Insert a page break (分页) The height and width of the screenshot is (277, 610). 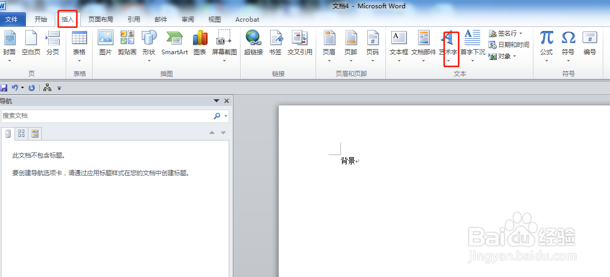coord(53,43)
